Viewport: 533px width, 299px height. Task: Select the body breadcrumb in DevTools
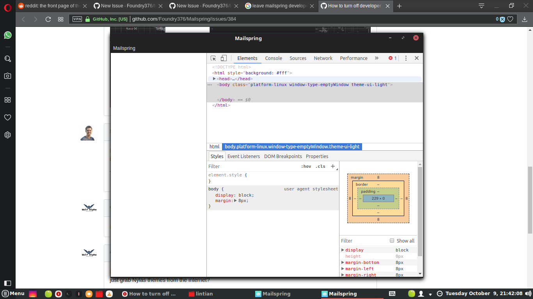tap(293, 147)
